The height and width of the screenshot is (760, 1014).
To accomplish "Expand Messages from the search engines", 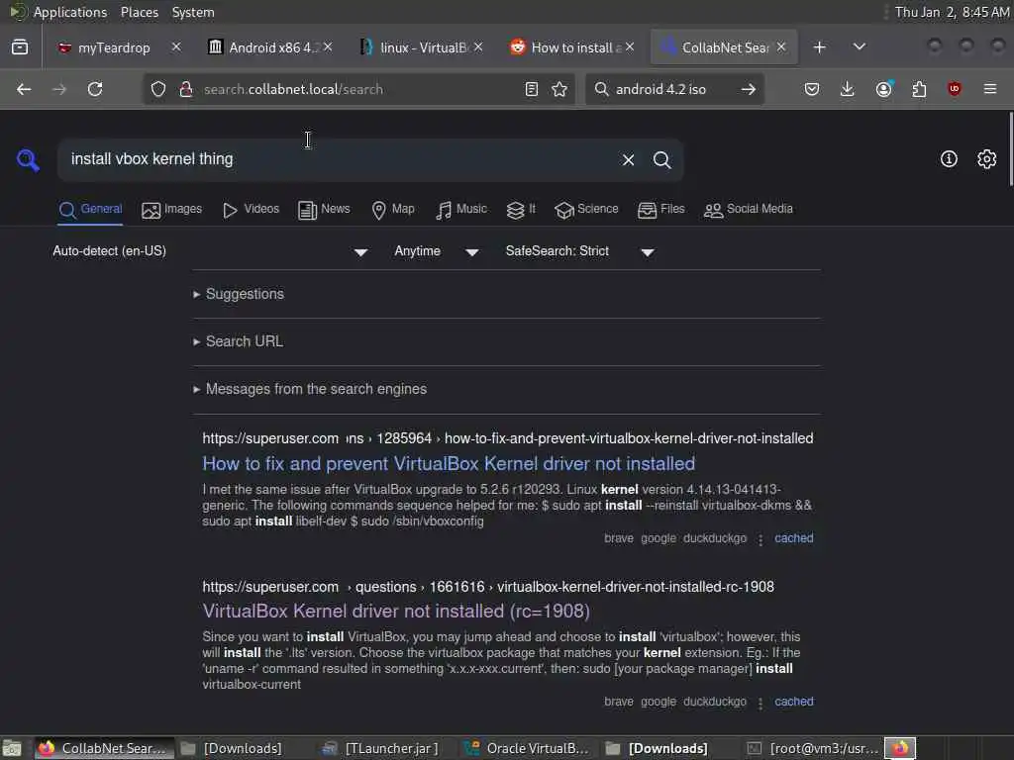I will [310, 389].
